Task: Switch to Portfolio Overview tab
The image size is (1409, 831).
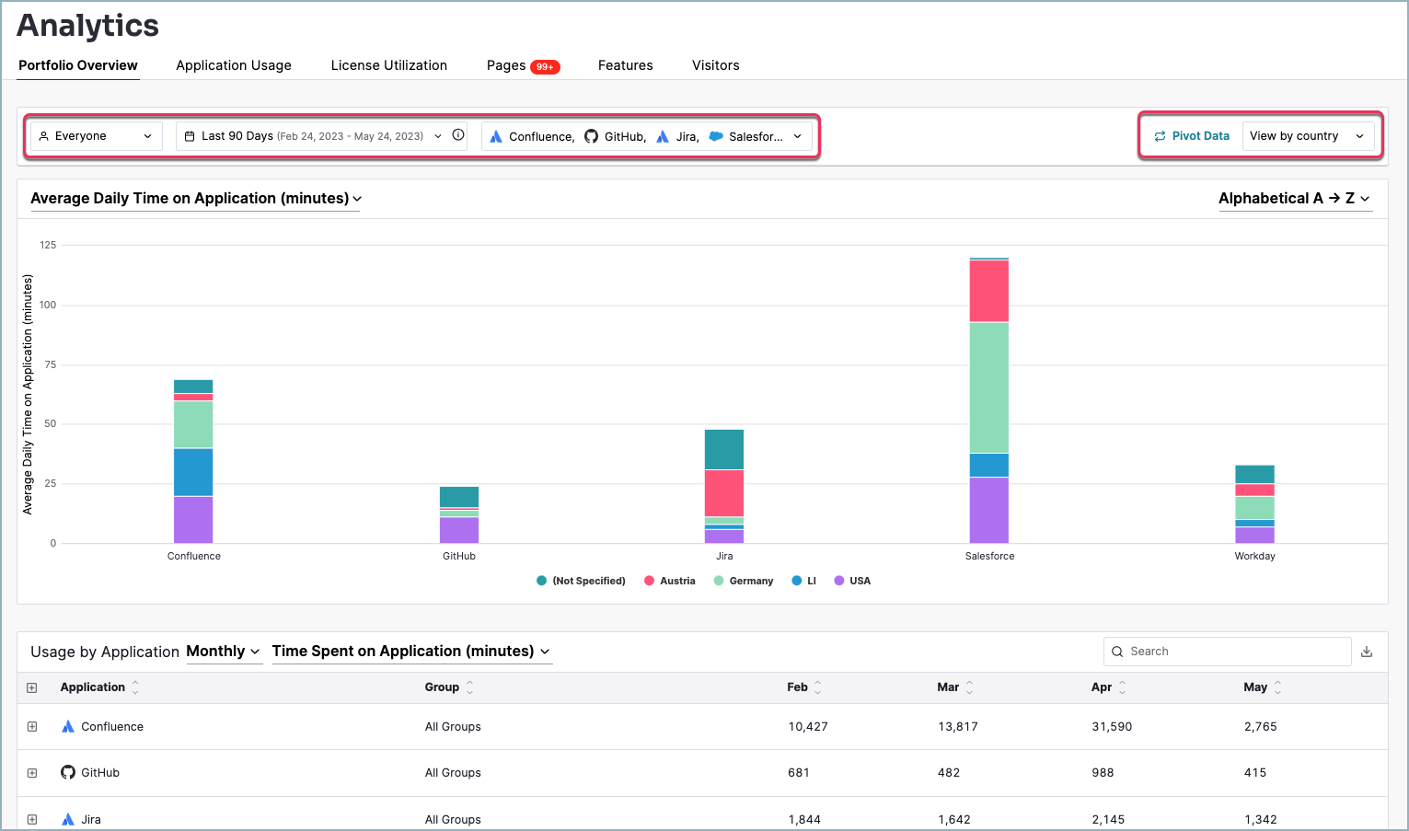Action: [78, 65]
